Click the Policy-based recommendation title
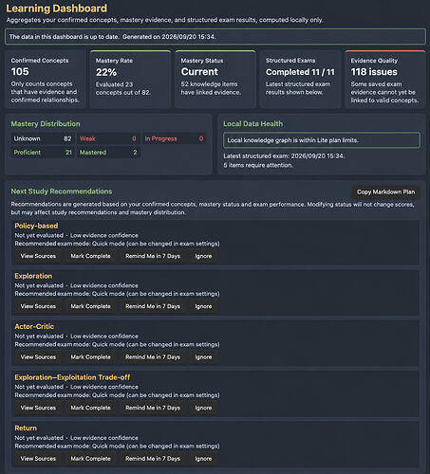430x474 pixels. (36, 226)
